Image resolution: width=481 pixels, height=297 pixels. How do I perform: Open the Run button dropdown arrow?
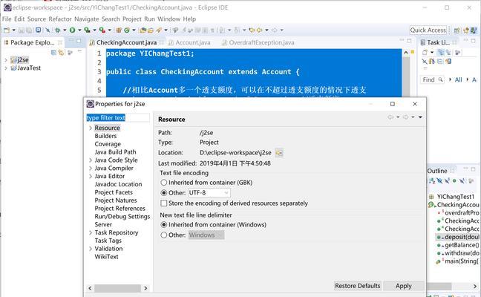[79, 30]
